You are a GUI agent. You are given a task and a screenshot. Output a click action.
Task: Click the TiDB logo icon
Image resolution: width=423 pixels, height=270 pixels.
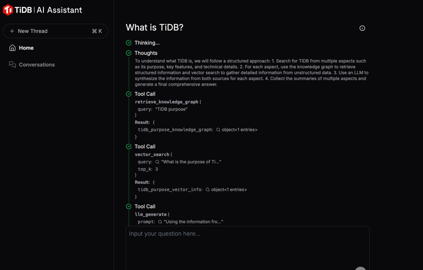point(8,10)
